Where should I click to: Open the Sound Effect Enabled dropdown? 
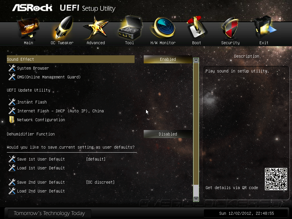168,59
